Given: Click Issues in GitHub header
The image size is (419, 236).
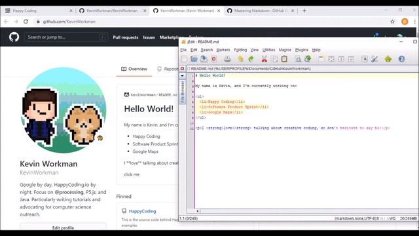Looking at the screenshot, I should point(149,37).
